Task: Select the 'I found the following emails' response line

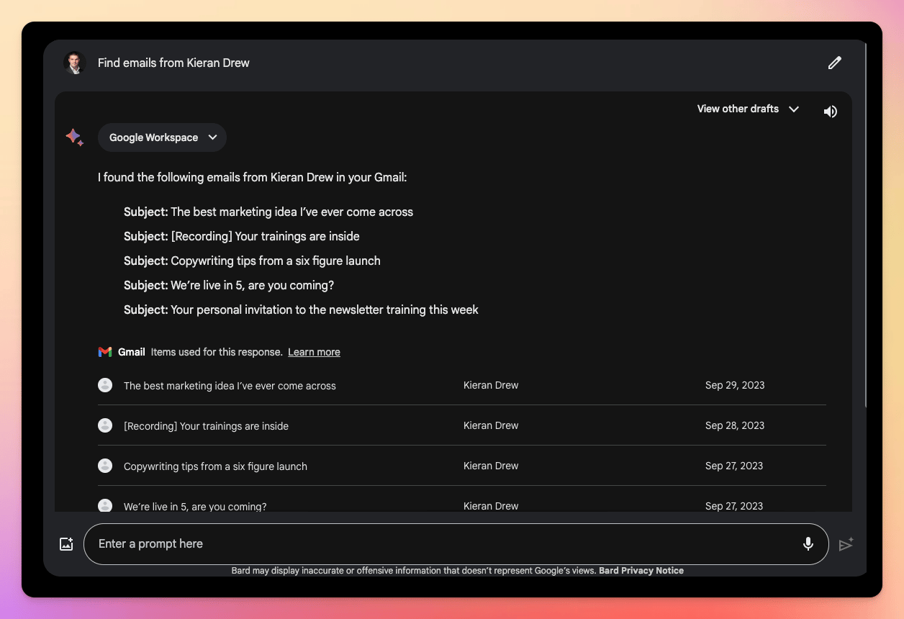Action: pos(253,177)
